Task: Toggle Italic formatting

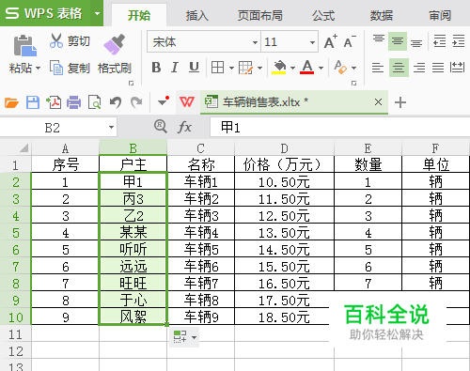Action: click(175, 68)
